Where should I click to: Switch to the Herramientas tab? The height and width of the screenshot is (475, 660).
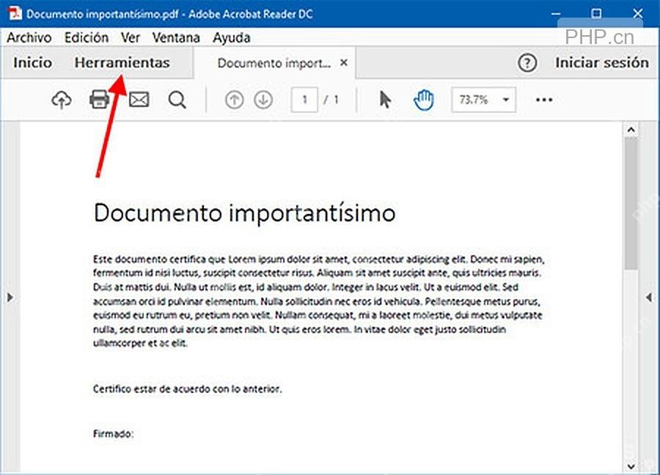pos(122,63)
